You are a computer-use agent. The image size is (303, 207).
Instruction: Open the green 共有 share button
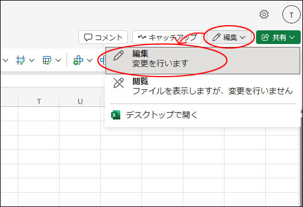coord(278,37)
